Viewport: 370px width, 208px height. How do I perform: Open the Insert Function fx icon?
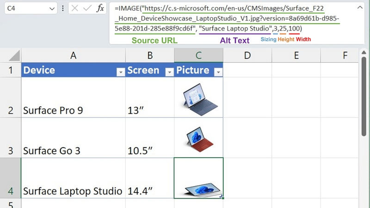[x=100, y=8]
